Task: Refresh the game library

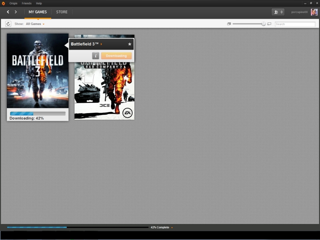Action: tap(8, 24)
